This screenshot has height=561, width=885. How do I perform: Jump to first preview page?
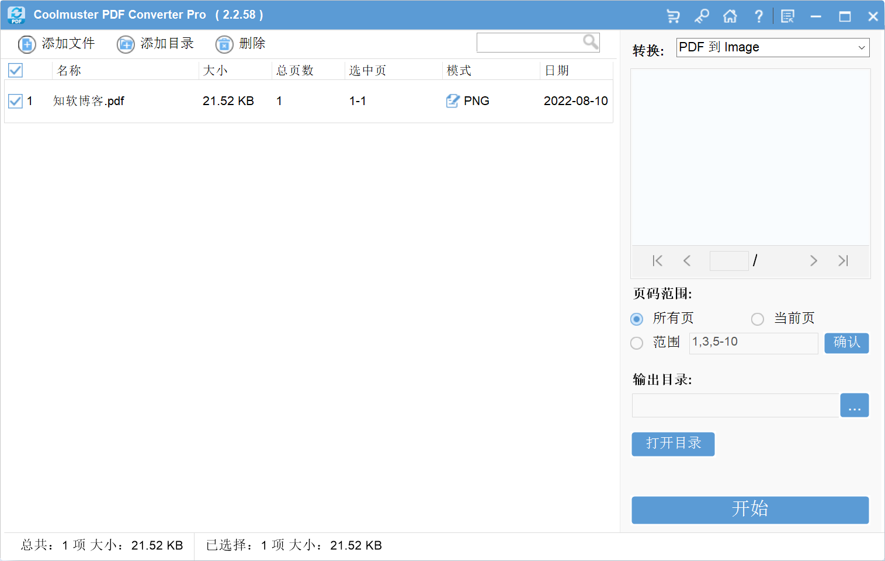click(x=657, y=261)
